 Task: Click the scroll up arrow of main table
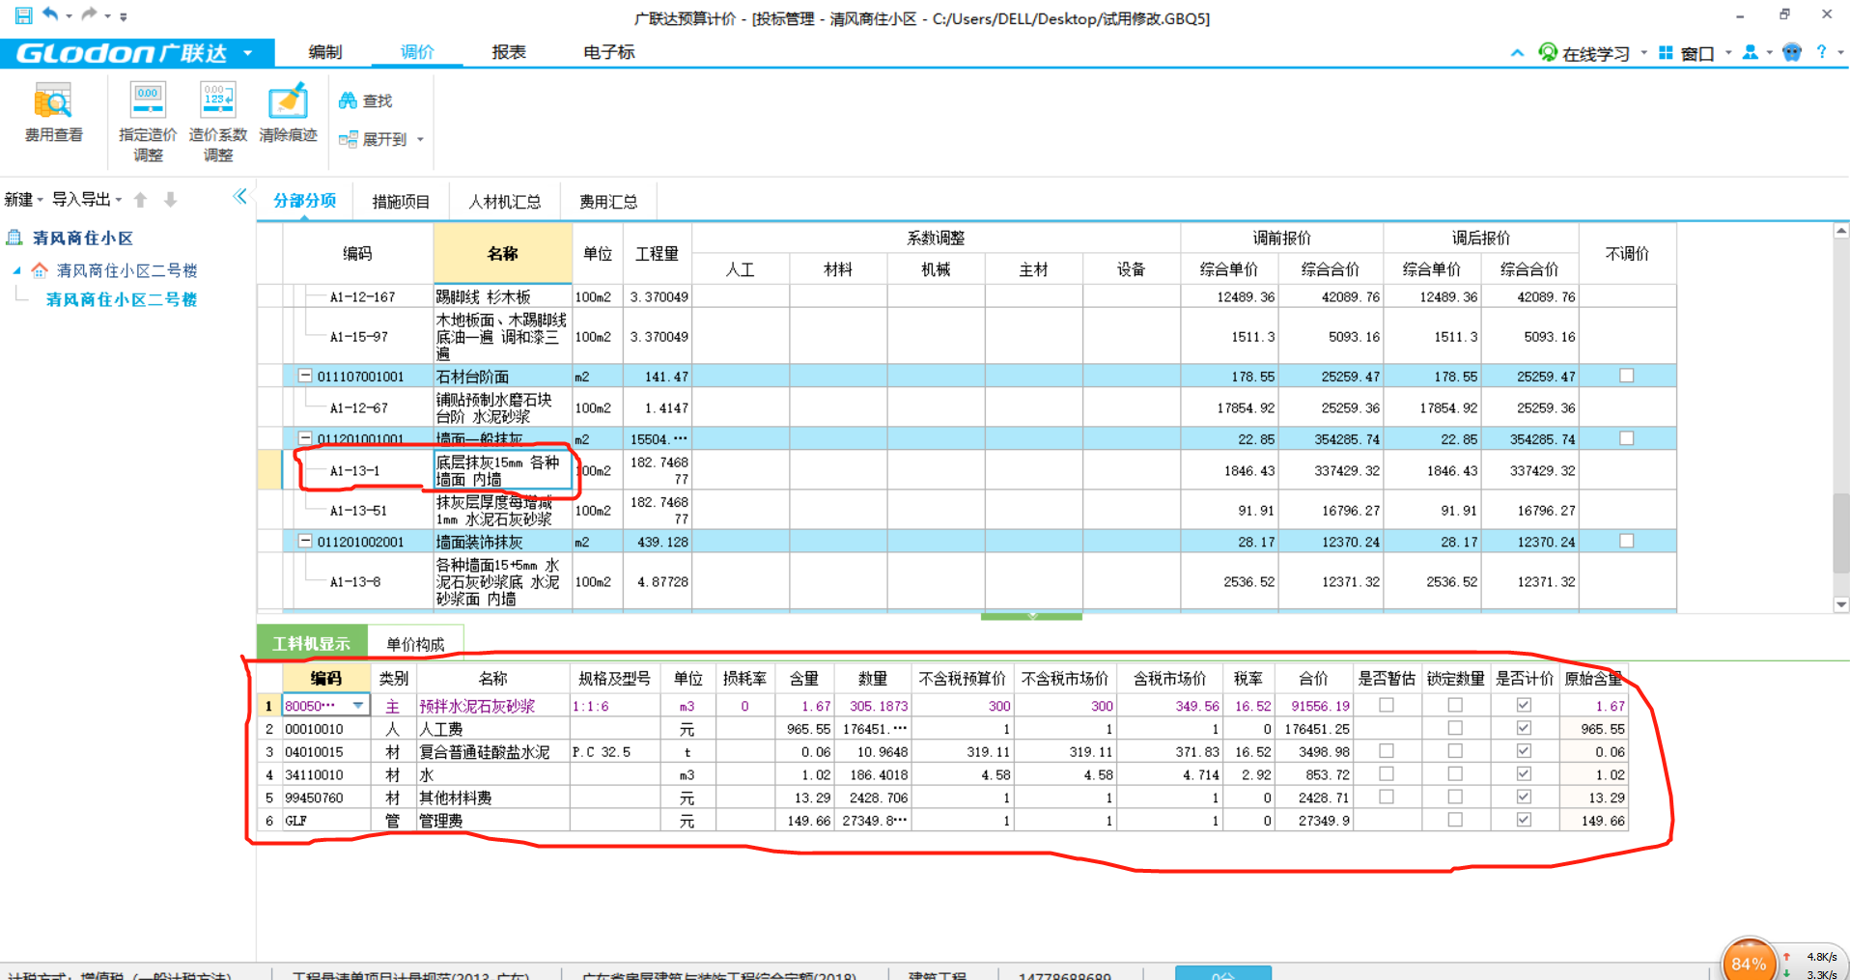[x=1841, y=231]
